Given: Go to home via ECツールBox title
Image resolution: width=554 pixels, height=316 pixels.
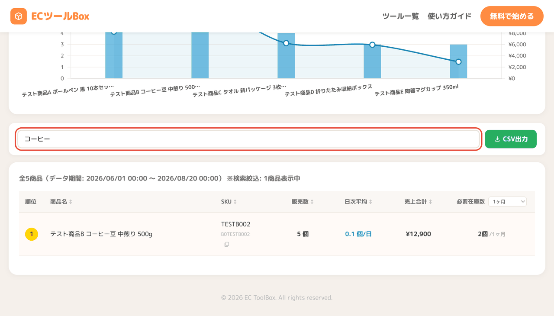Looking at the screenshot, I should [60, 16].
